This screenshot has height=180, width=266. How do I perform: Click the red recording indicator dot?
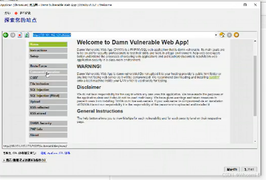tap(16, 13)
